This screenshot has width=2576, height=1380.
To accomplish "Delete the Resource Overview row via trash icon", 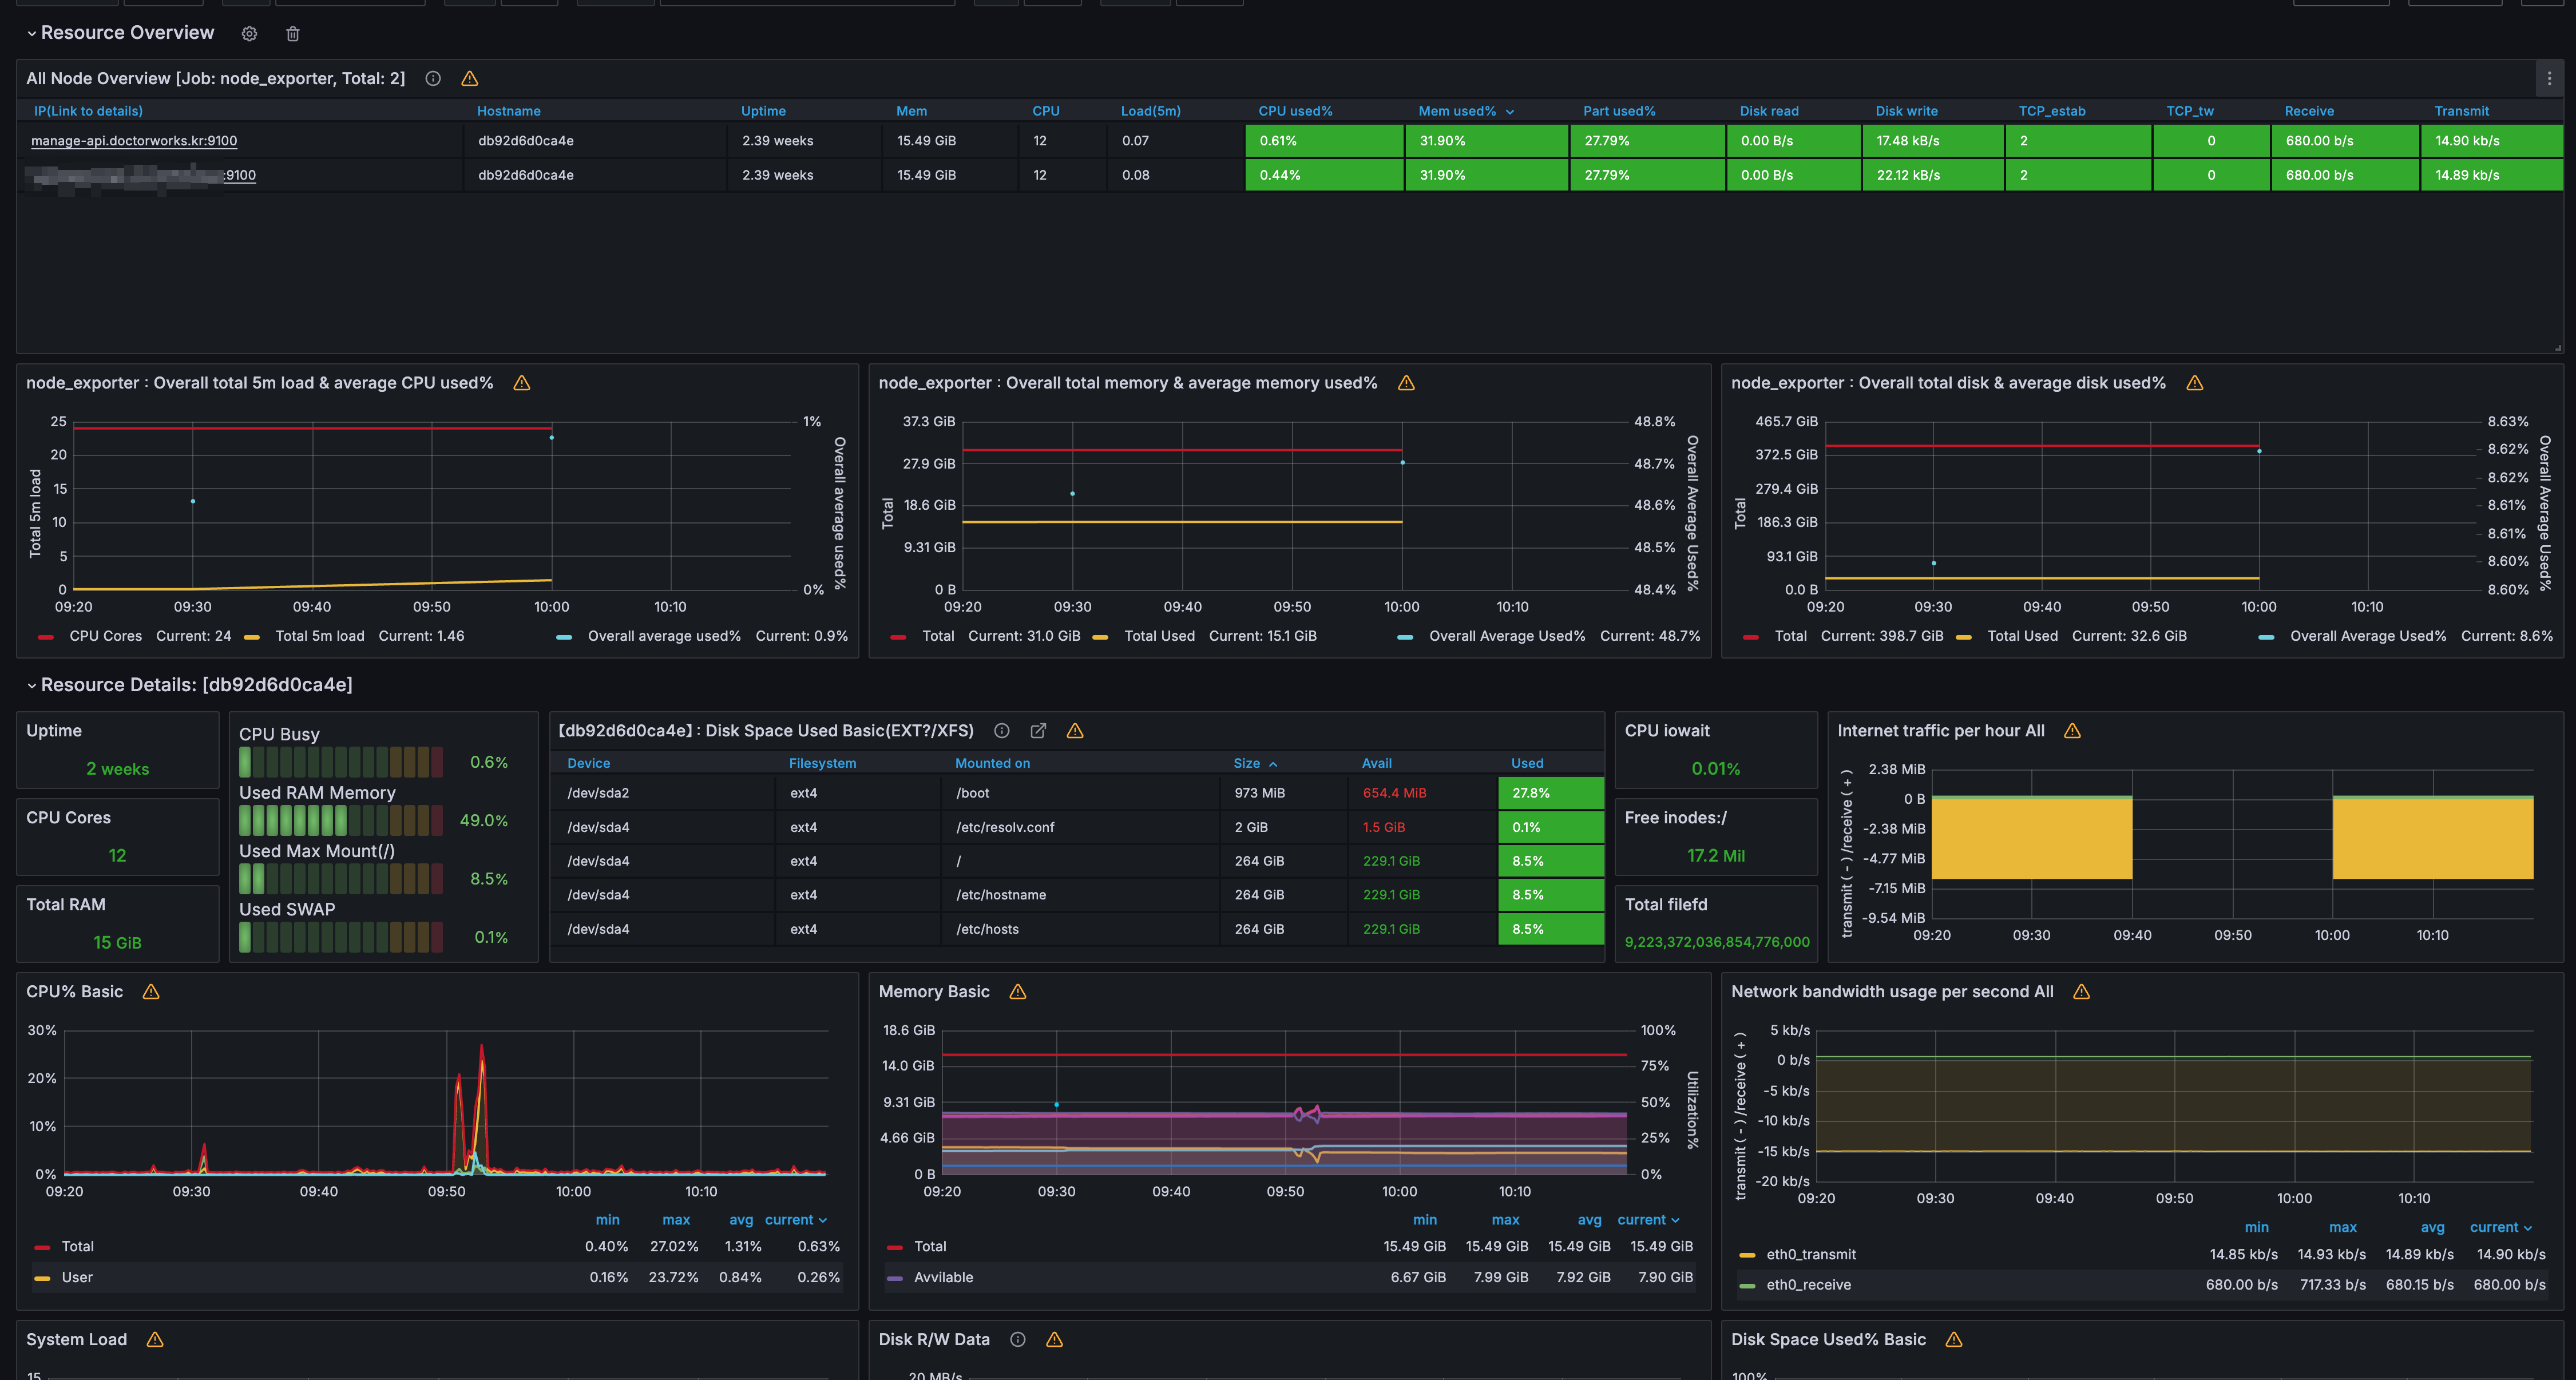I will (x=293, y=34).
